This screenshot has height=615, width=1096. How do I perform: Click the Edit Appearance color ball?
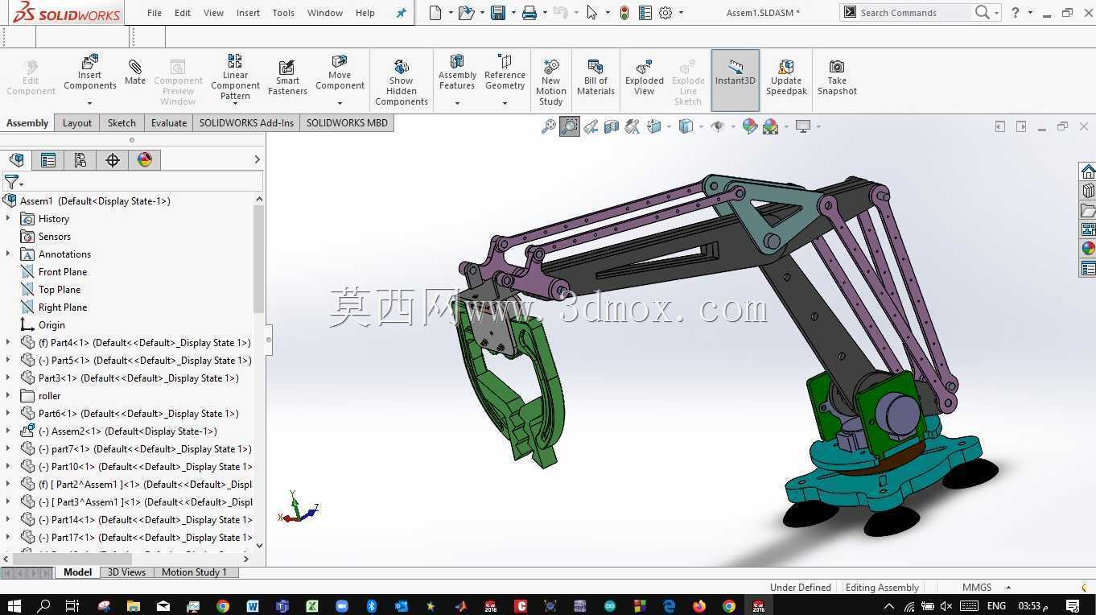pos(750,126)
